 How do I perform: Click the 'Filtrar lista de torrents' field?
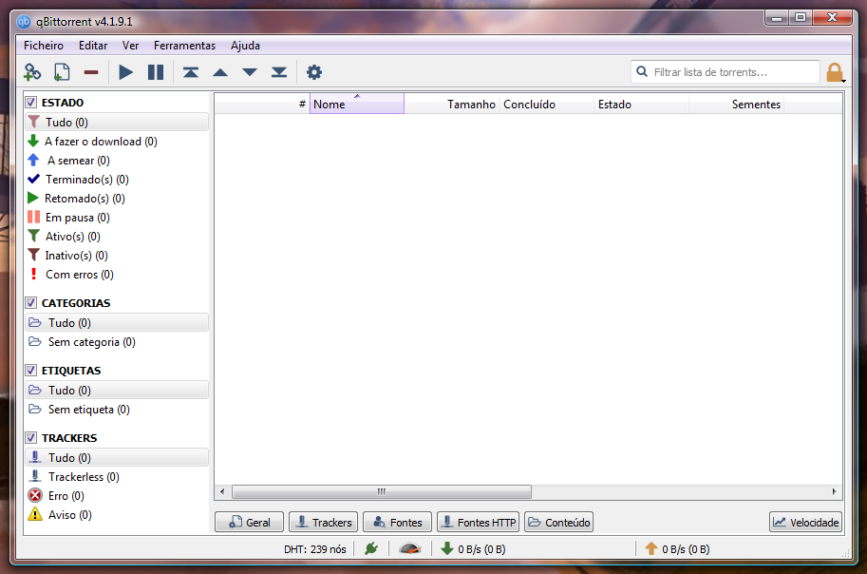pyautogui.click(x=726, y=72)
